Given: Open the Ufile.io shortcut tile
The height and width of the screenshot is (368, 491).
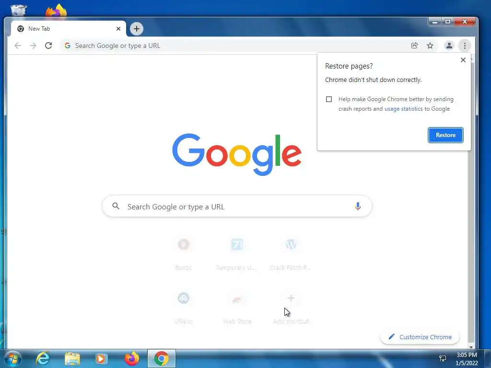Looking at the screenshot, I should pos(183,308).
